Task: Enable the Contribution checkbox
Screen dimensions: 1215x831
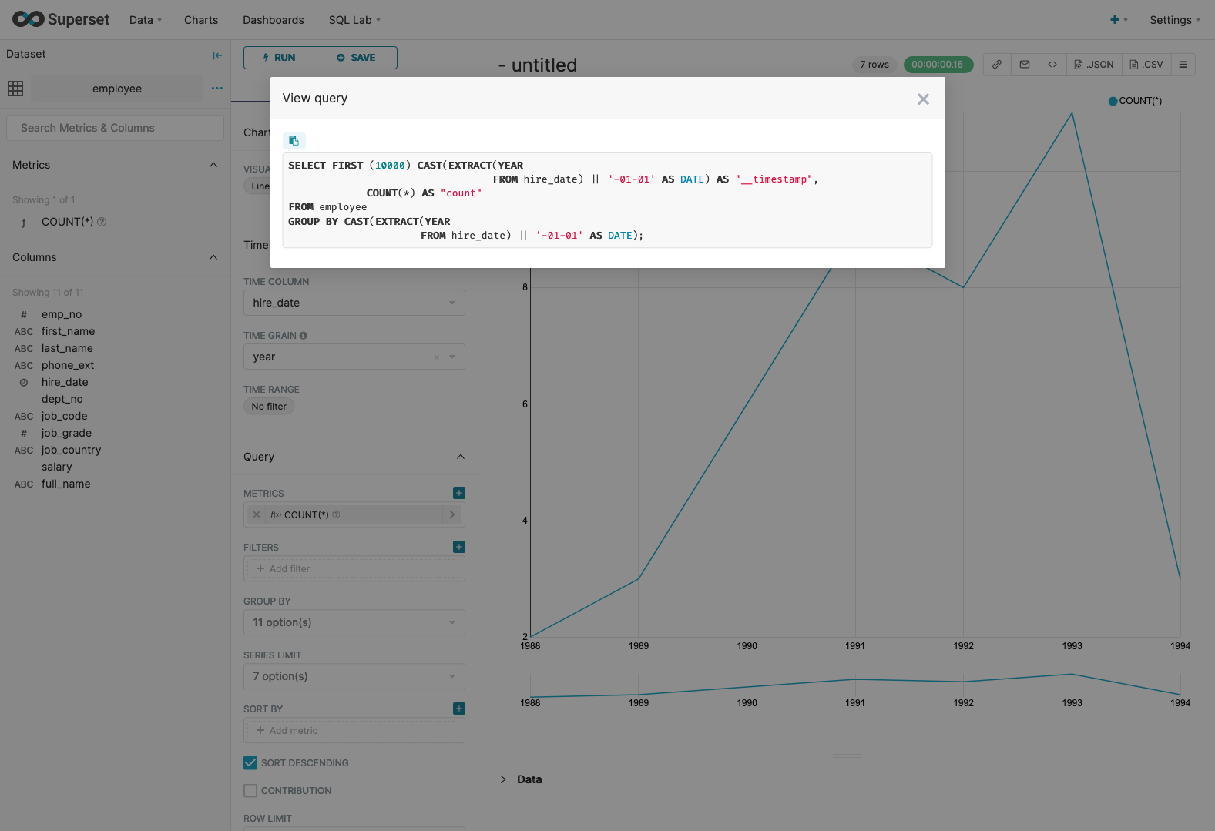Action: [x=250, y=791]
